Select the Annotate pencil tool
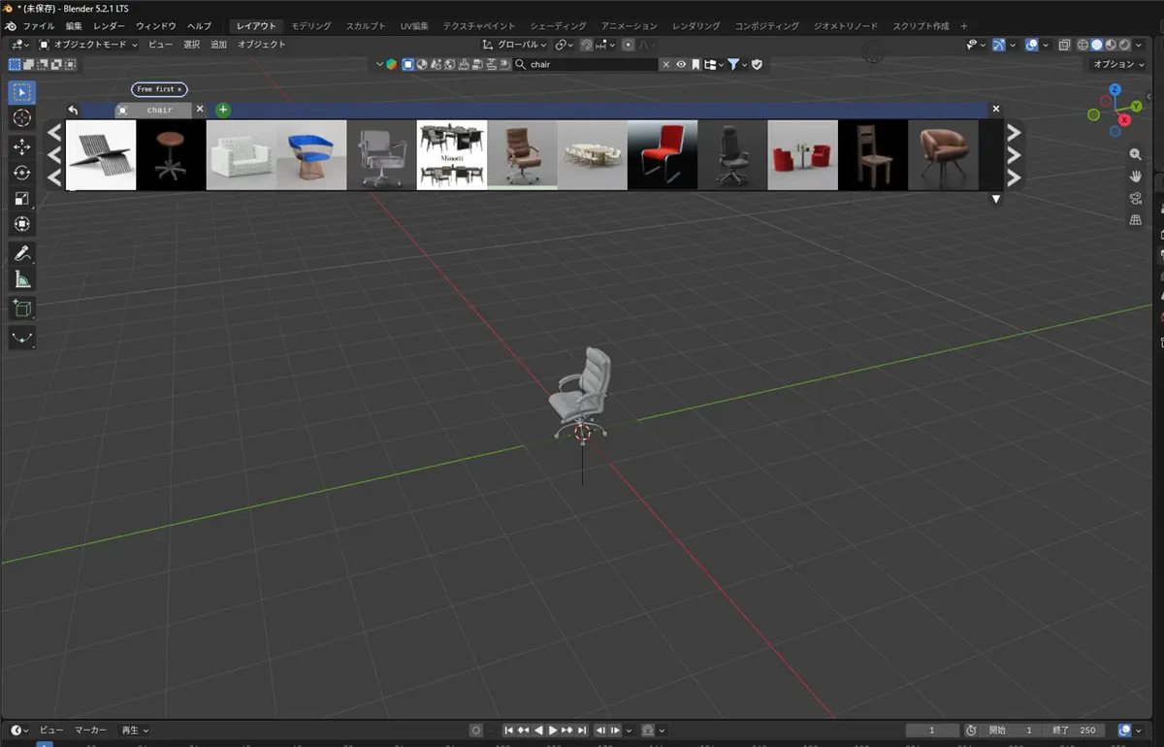 tap(22, 253)
